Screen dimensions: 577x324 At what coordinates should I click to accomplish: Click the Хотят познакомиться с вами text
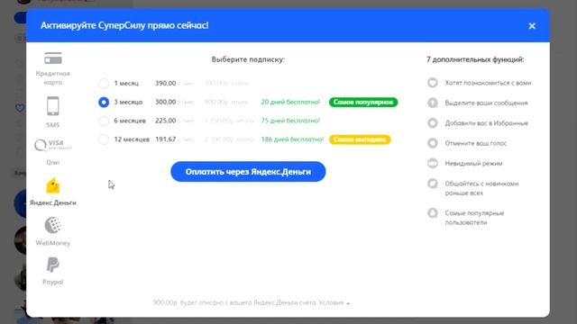pos(488,83)
